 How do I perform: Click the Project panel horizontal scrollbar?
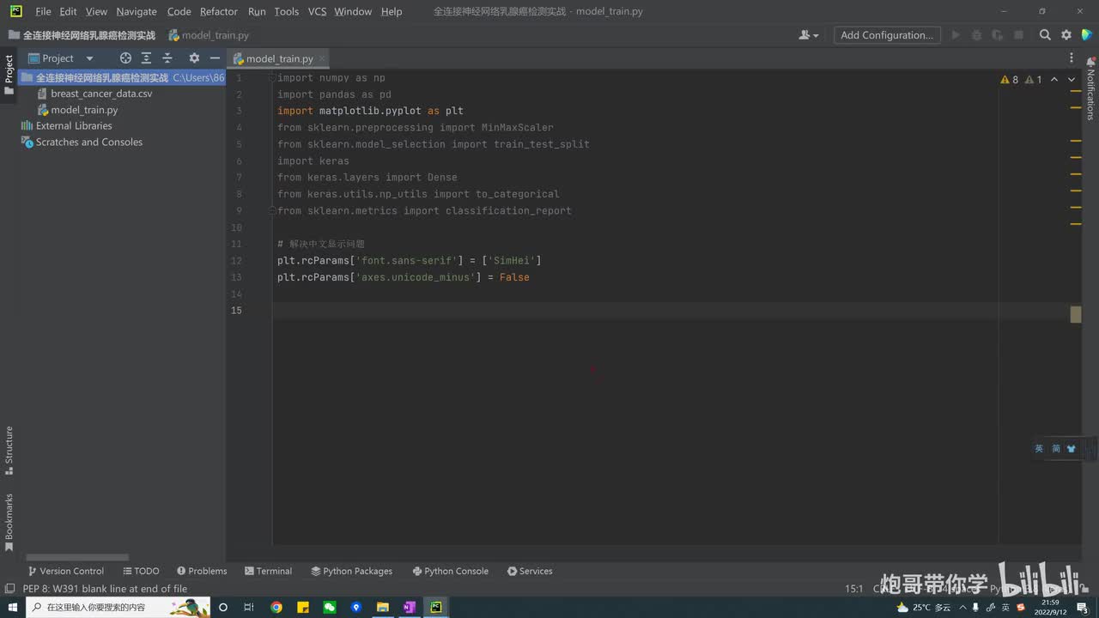tap(77, 558)
